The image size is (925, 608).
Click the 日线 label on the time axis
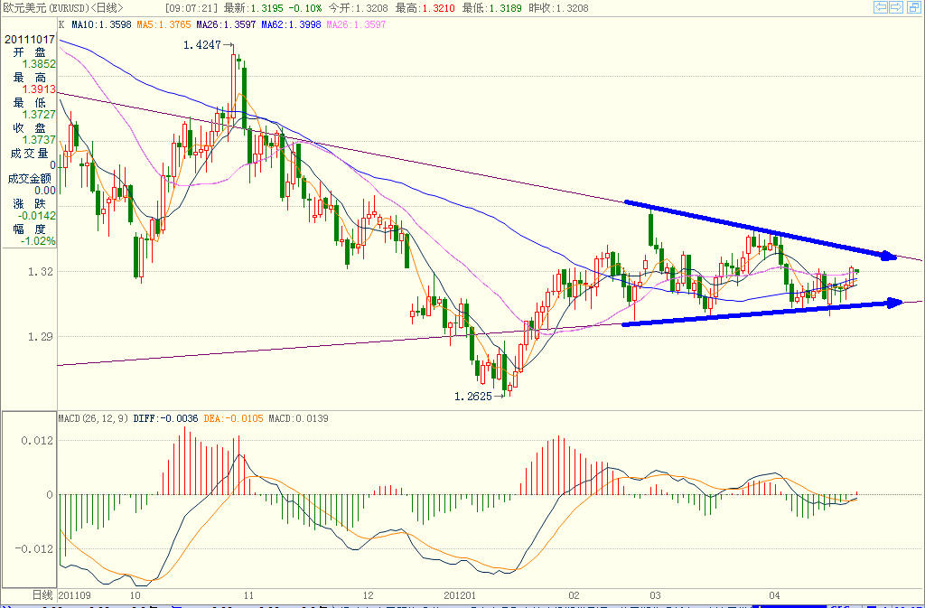coord(42,595)
